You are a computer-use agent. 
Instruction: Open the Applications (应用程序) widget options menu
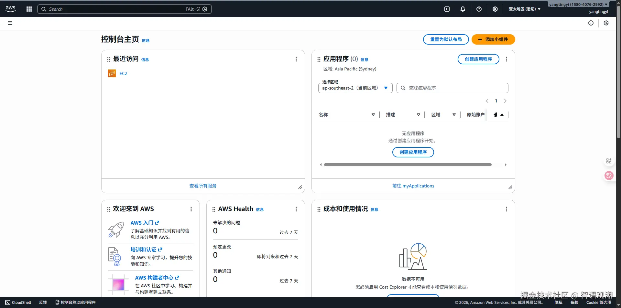click(507, 59)
